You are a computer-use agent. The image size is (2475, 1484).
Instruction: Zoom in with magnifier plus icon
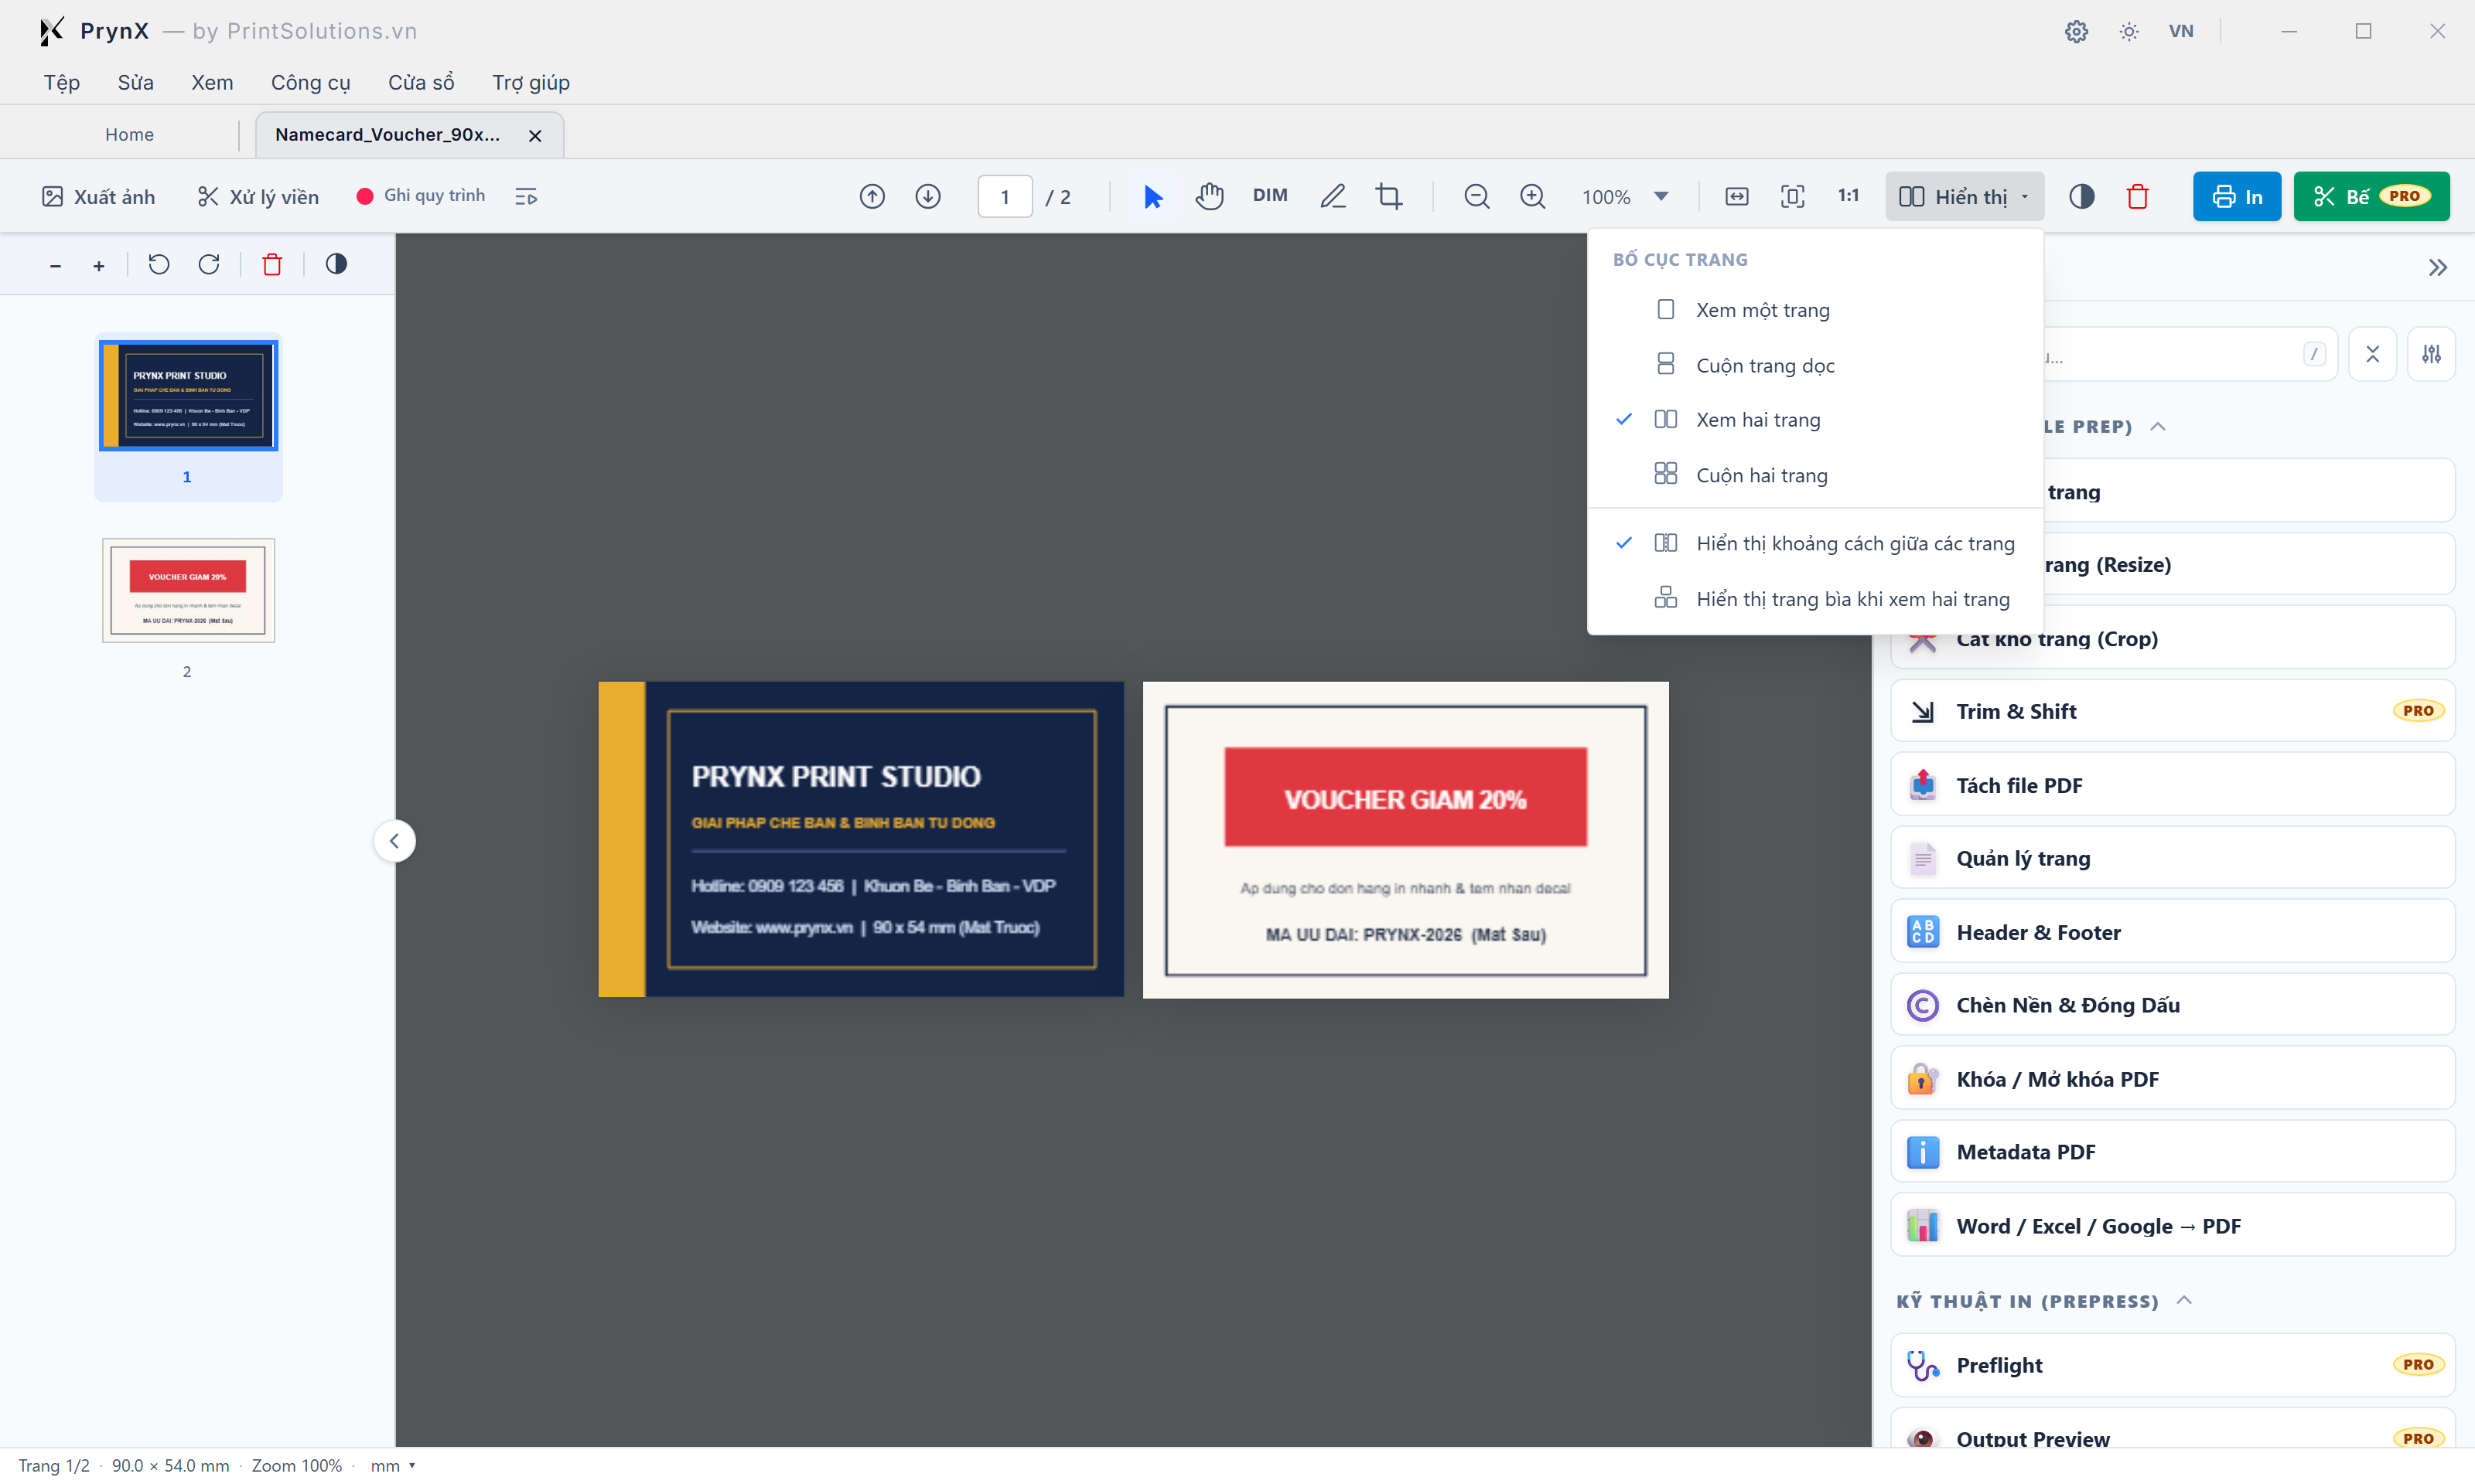point(1531,196)
